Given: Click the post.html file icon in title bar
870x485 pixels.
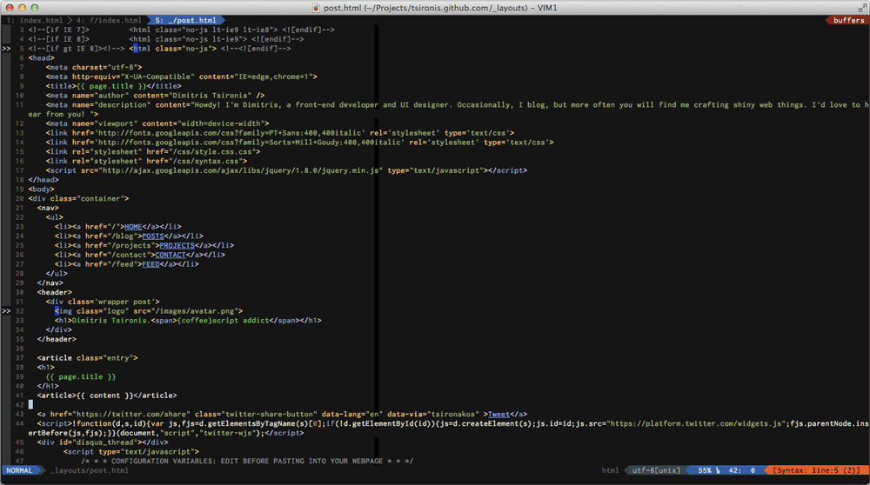Looking at the screenshot, I should point(317,8).
